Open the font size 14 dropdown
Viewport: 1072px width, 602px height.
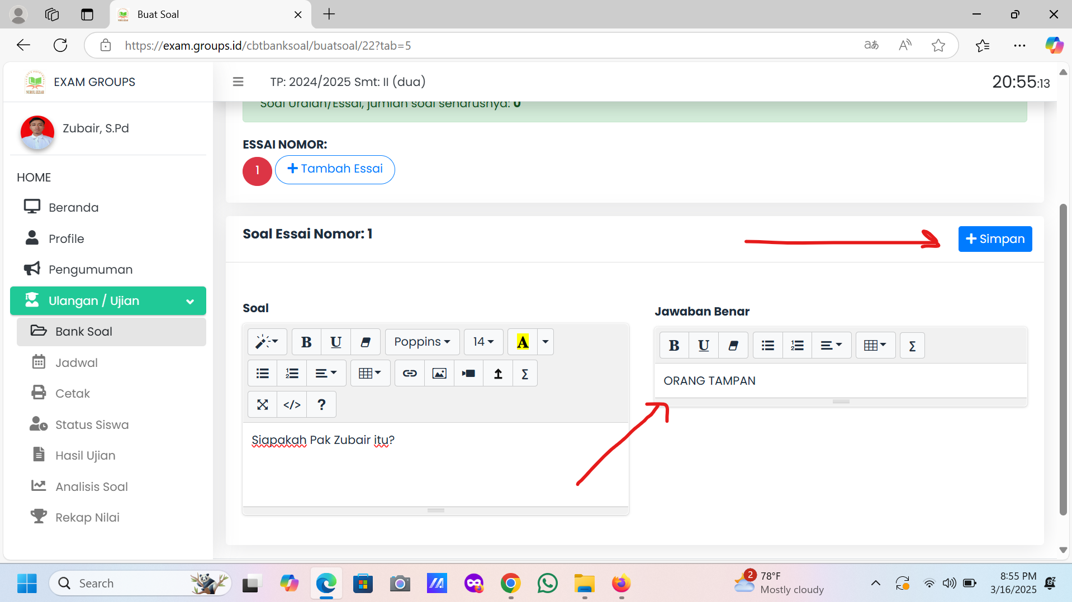click(483, 342)
